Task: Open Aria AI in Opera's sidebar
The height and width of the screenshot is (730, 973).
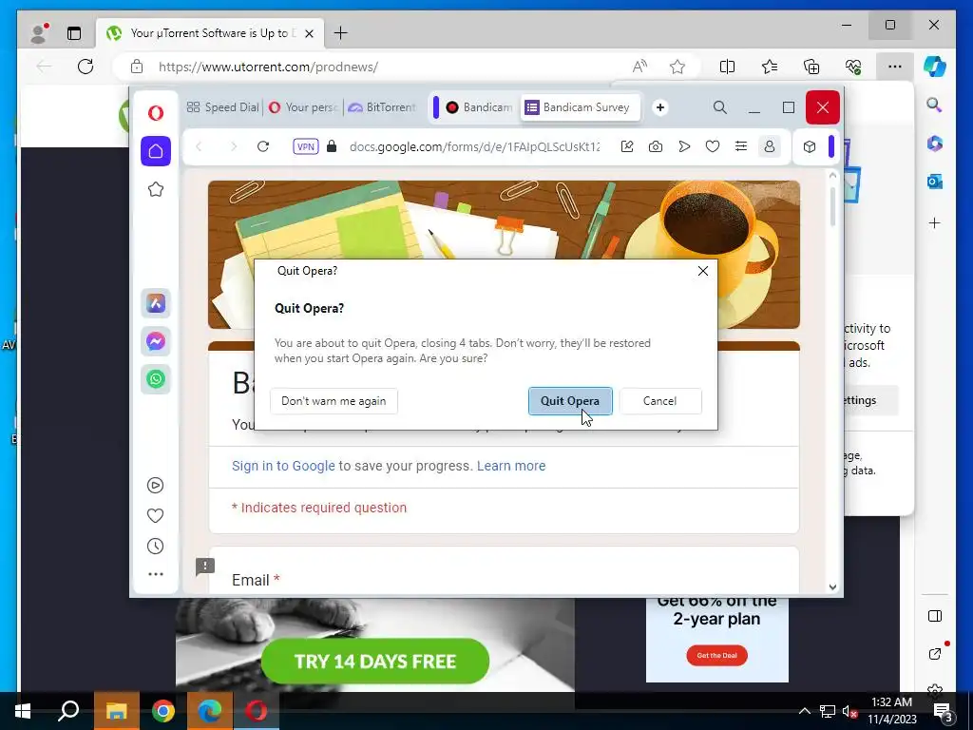Action: pyautogui.click(x=156, y=303)
